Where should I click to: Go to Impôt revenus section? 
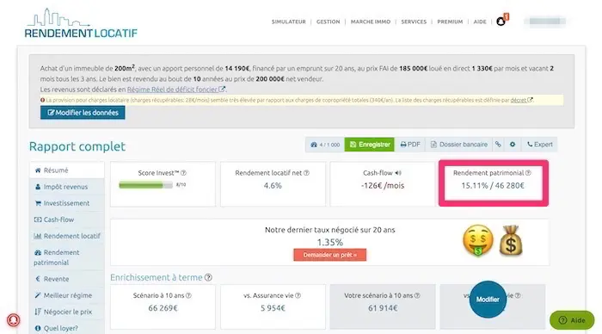[x=67, y=187]
